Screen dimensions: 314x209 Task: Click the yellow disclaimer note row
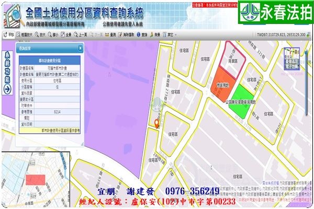pos(50,131)
